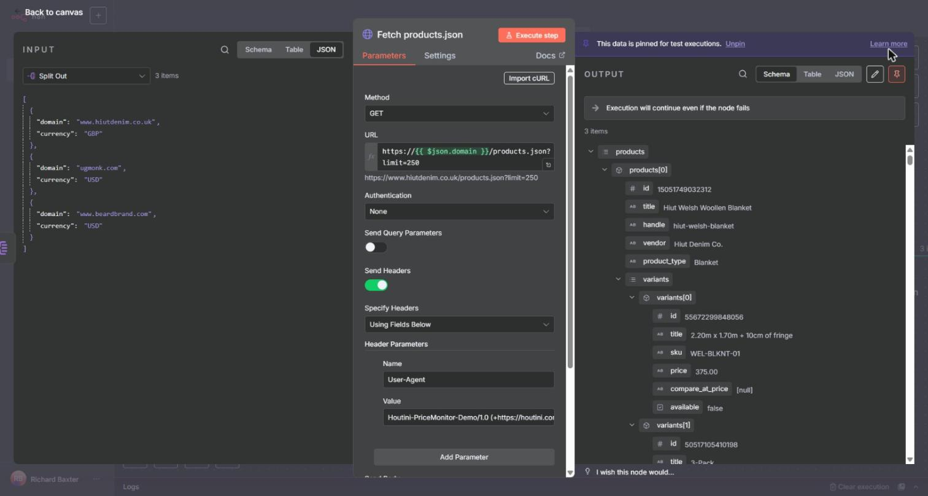This screenshot has height=496, width=928.
Task: Switch INPUT view to Table
Action: [294, 50]
